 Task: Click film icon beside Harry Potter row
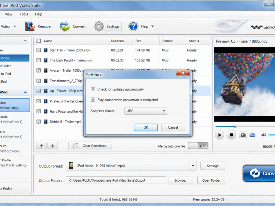tap(46, 111)
